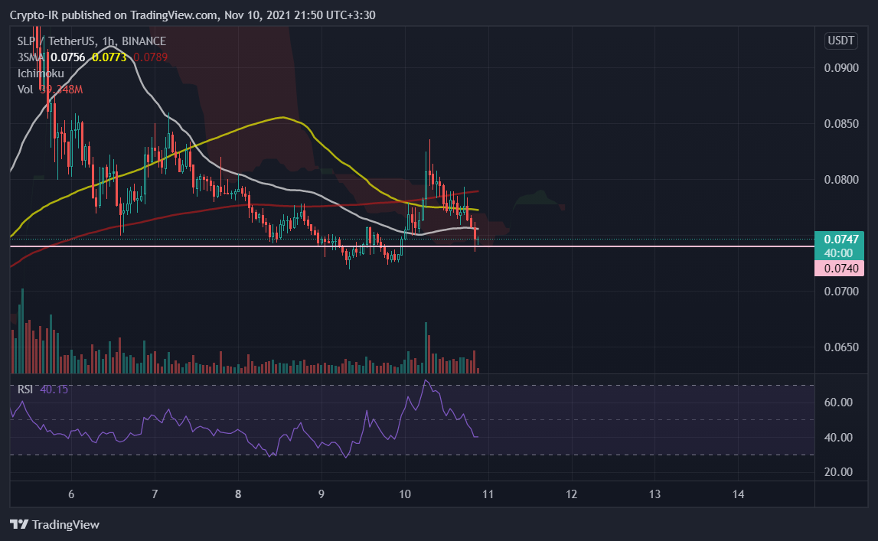Click the yellow SMA value 0.0773
The width and height of the screenshot is (878, 541).
[109, 57]
